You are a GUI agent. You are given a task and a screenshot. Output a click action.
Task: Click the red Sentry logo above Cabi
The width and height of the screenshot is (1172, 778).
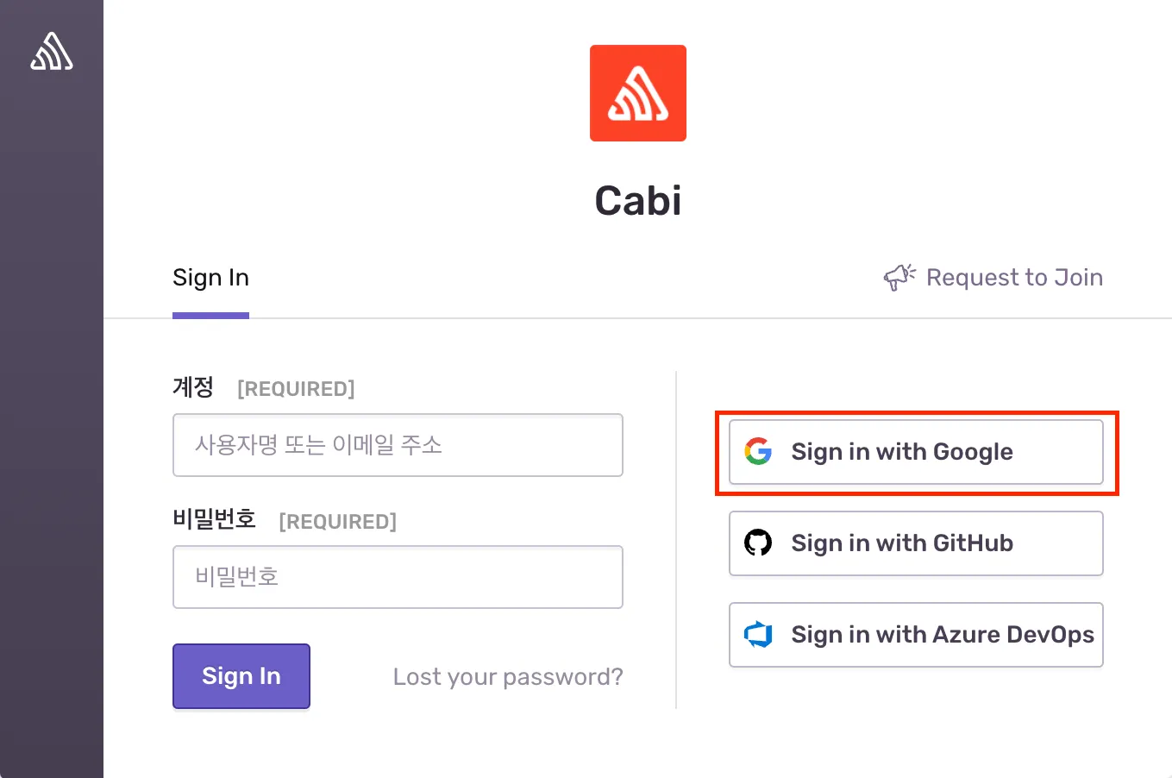coord(638,93)
